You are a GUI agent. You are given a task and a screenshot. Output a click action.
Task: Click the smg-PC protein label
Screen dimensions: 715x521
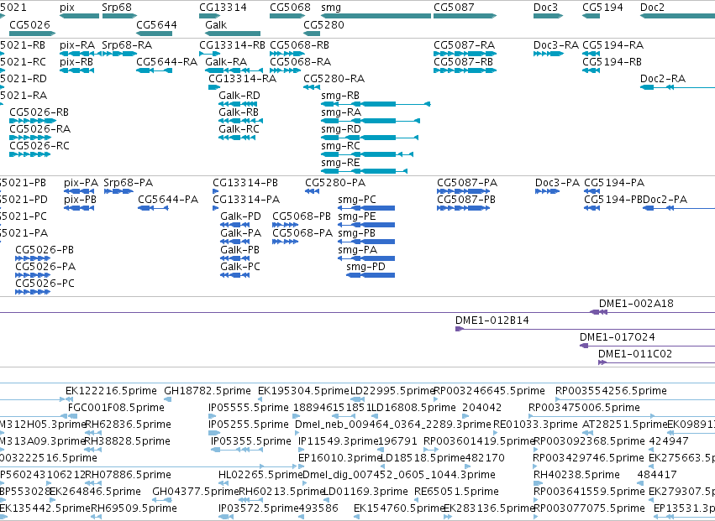pyautogui.click(x=357, y=200)
